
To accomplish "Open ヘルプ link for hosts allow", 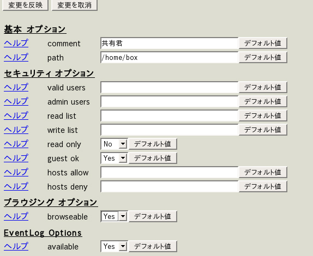I will click(16, 172).
